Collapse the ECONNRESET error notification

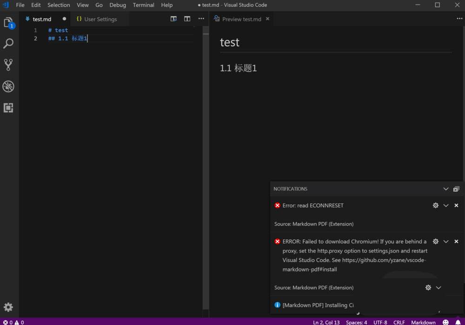[446, 205]
